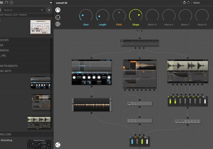Click the dial icon in browser header
The width and height of the screenshot is (213, 149).
[6, 3]
